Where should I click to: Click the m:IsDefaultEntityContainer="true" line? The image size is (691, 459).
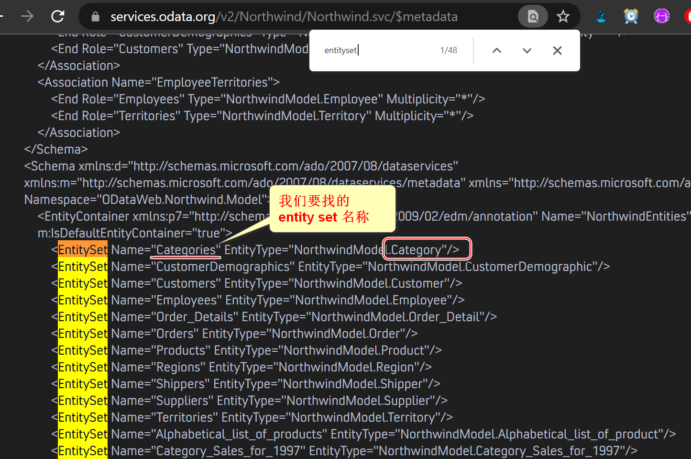coord(135,233)
